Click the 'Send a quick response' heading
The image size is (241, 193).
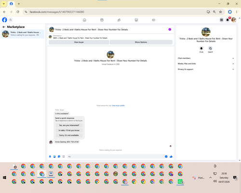[x=65, y=118]
